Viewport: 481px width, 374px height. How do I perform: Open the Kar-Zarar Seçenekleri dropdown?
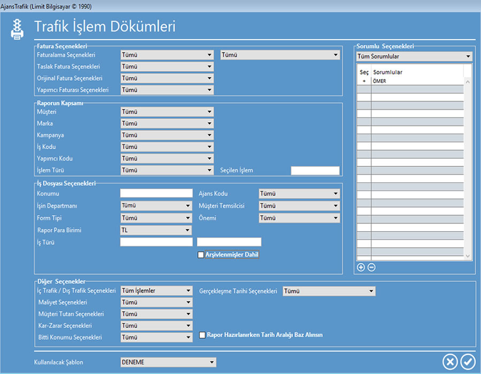(x=156, y=326)
